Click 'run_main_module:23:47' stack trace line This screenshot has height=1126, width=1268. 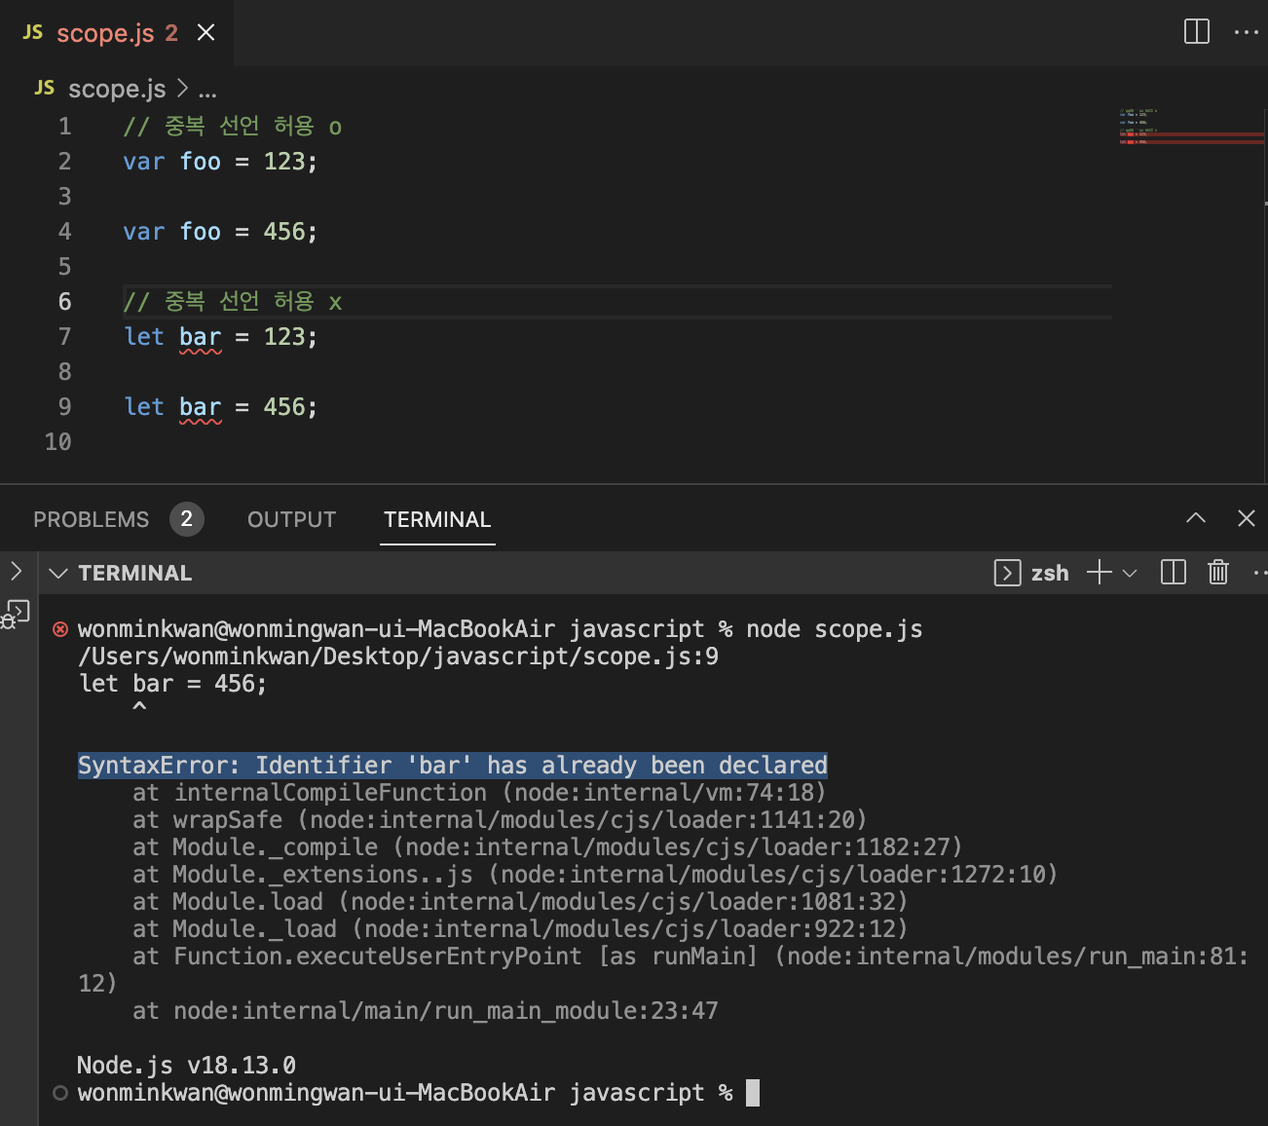point(426,1011)
